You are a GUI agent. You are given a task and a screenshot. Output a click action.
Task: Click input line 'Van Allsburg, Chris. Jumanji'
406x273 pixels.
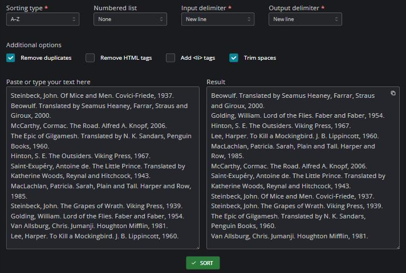(90, 226)
